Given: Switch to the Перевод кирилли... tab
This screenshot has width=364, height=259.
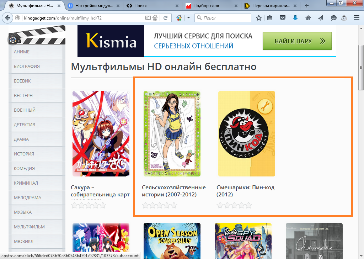Looking at the screenshot, I should (271, 6).
